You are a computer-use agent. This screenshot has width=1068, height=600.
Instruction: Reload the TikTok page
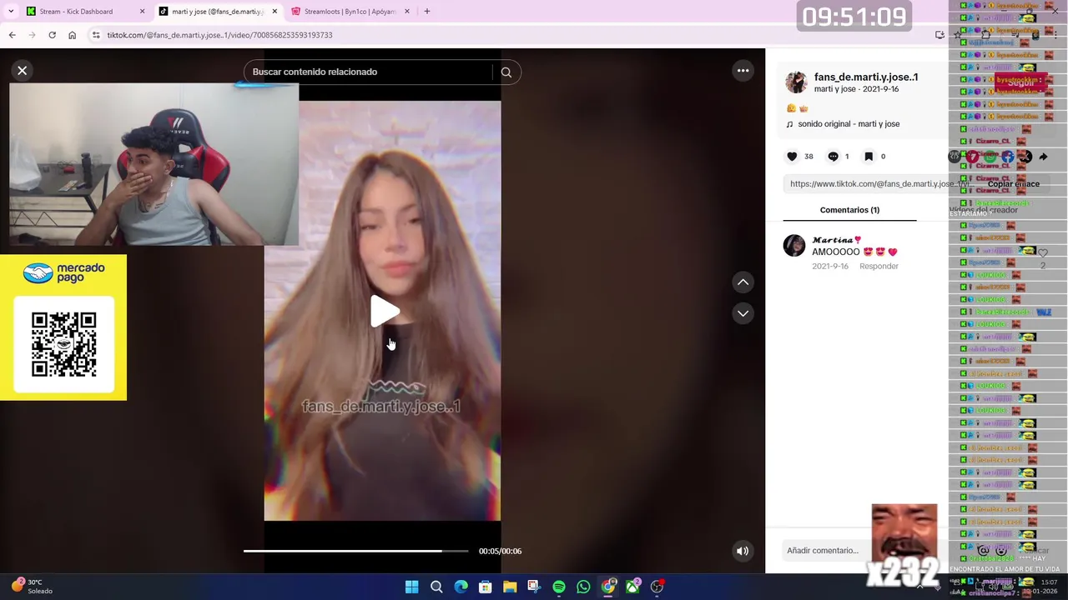tap(52, 35)
